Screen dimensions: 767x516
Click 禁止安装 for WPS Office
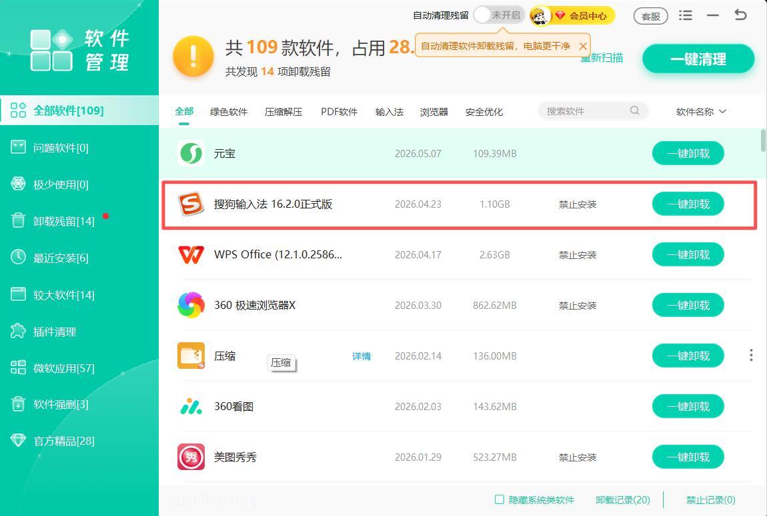pyautogui.click(x=578, y=255)
